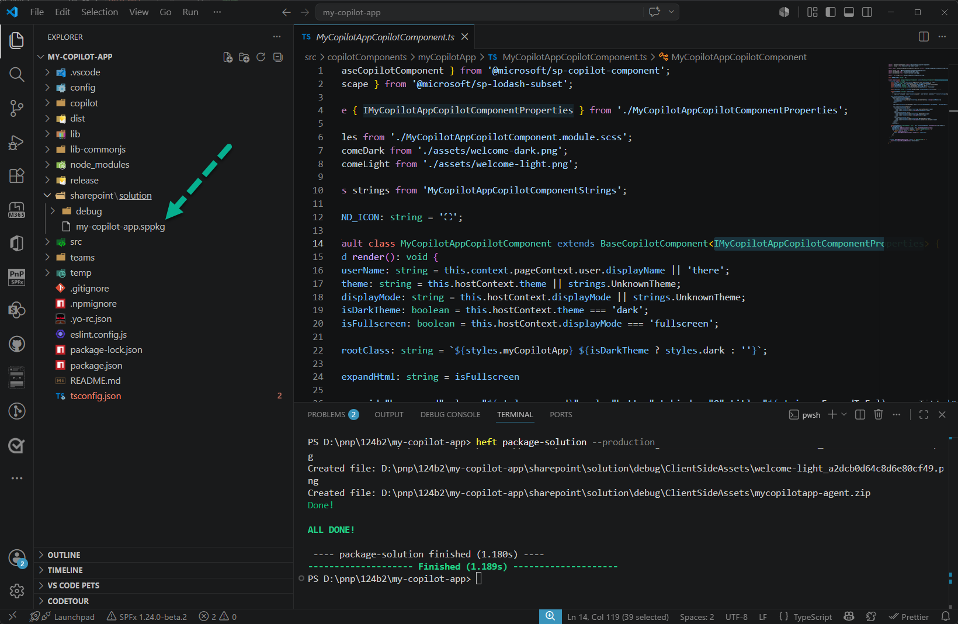Open the Search view in activity bar
This screenshot has width=958, height=624.
tap(17, 74)
